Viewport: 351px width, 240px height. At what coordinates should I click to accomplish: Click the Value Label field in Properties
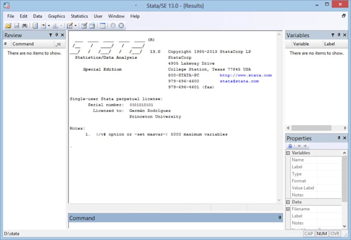pyautogui.click(x=316, y=188)
